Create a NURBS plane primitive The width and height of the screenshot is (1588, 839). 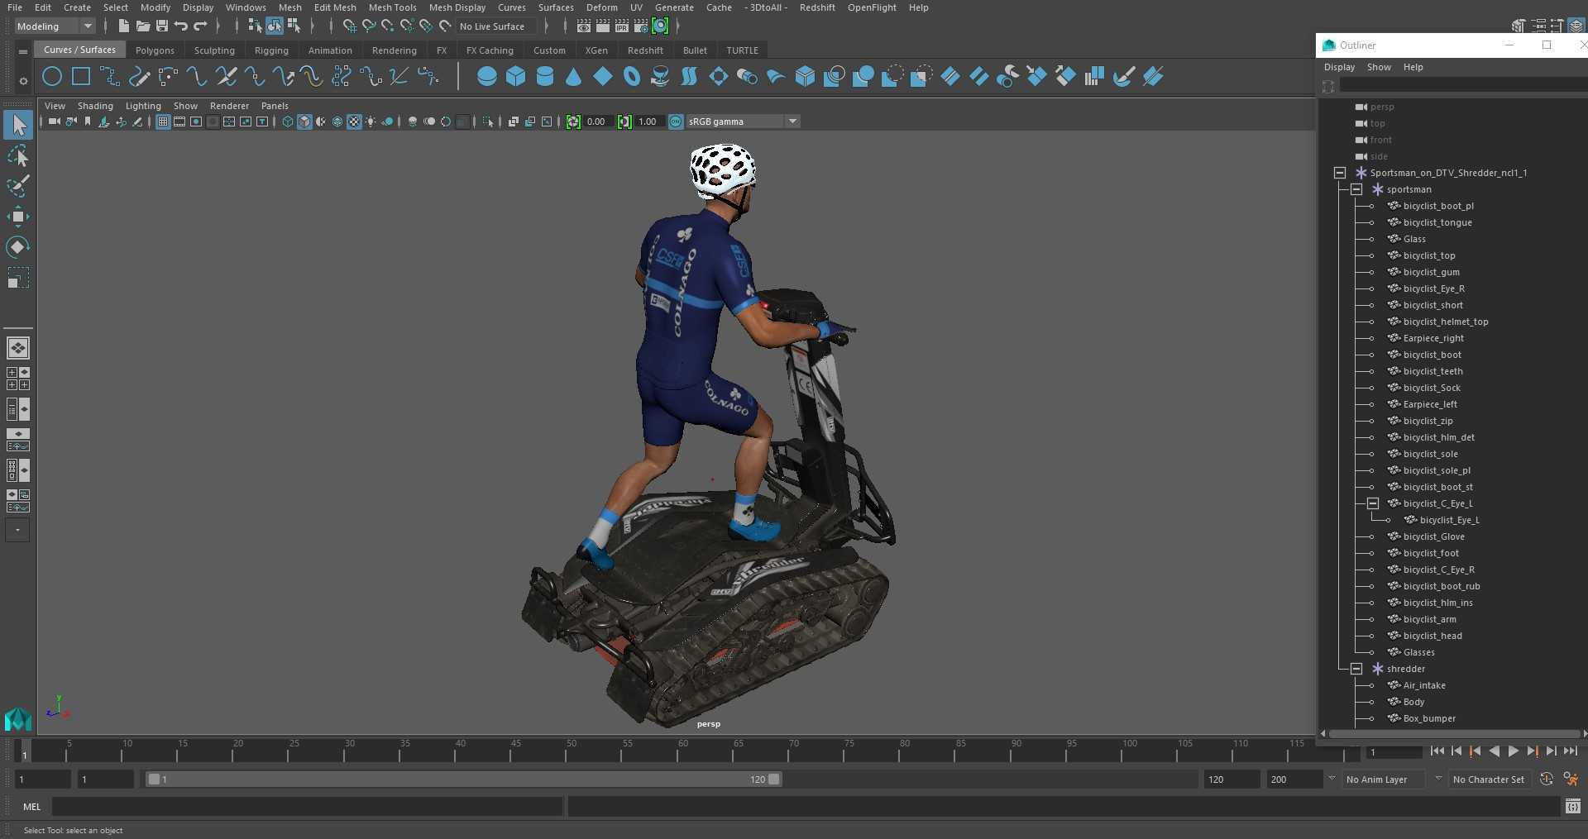click(x=603, y=77)
